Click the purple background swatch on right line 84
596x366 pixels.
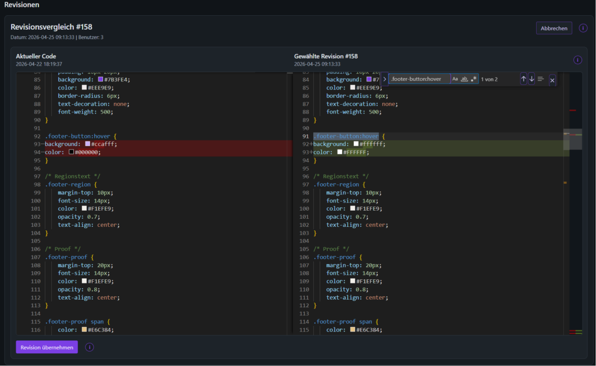coord(368,80)
